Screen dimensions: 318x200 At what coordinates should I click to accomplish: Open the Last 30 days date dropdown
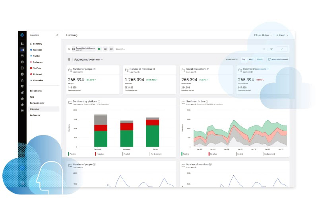pos(263,35)
